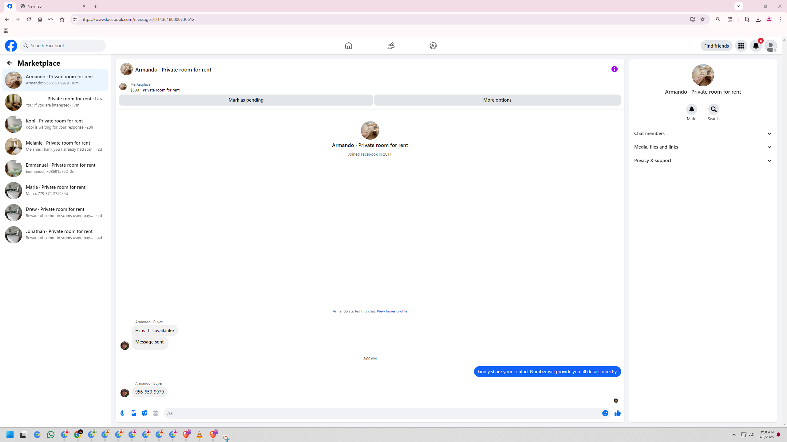Viewport: 787px width, 442px height.
Task: Open a new browser tab
Action: click(x=95, y=6)
